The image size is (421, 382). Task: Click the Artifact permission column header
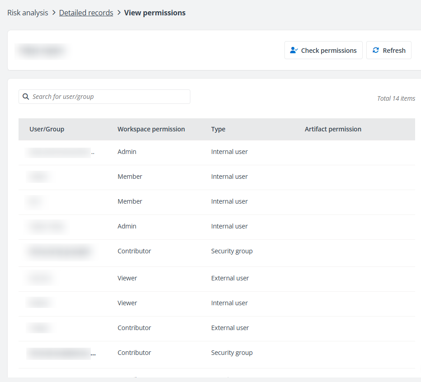(333, 129)
